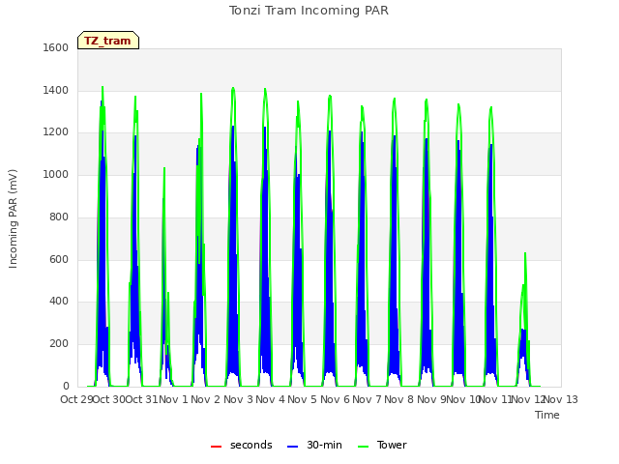Click the Nov 3 x-axis date label
The width and height of the screenshot is (619, 464).
pyautogui.click(x=238, y=399)
